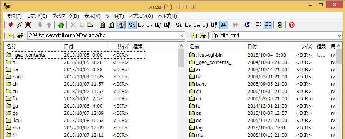
Task: Toggle synchronized folder movement
Action: click(280, 25)
